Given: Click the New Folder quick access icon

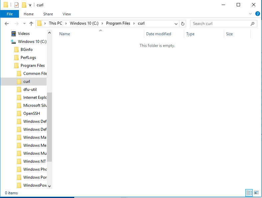Looking at the screenshot, I should (24, 5).
